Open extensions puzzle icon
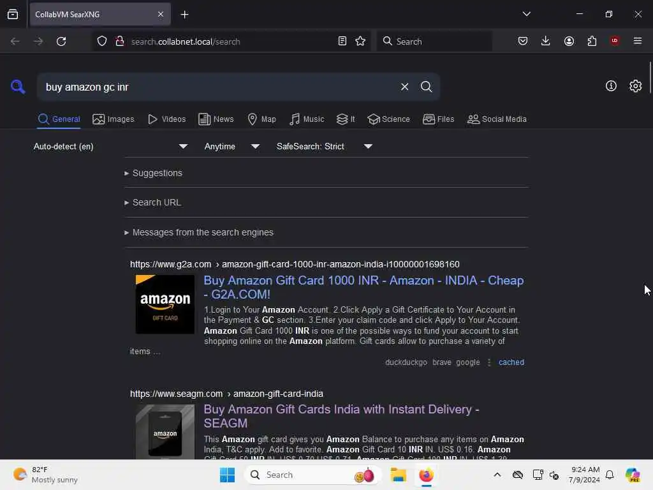Image resolution: width=653 pixels, height=490 pixels. tap(592, 41)
